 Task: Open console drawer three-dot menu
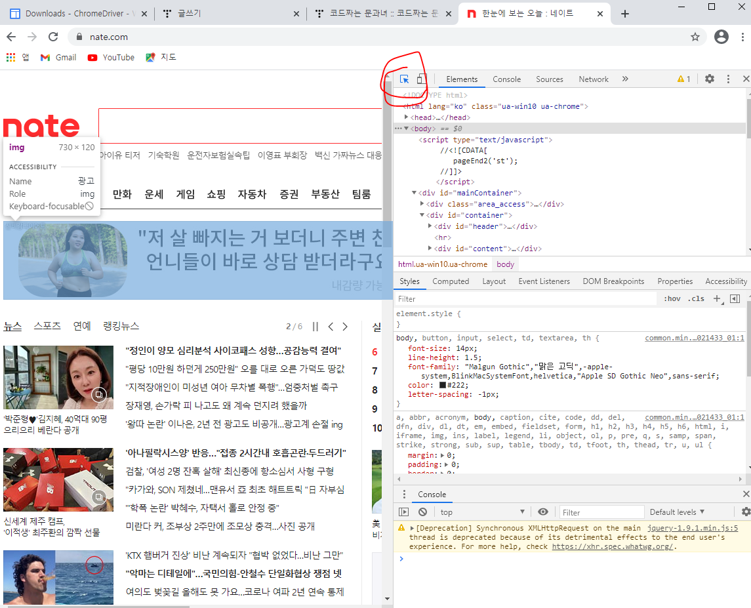[404, 494]
